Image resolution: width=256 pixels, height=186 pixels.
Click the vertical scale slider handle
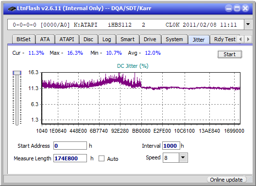tap(17, 73)
